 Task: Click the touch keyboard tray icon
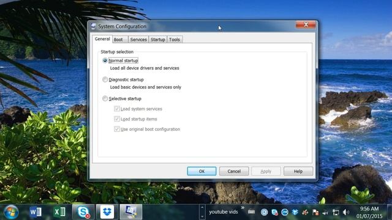point(251,212)
